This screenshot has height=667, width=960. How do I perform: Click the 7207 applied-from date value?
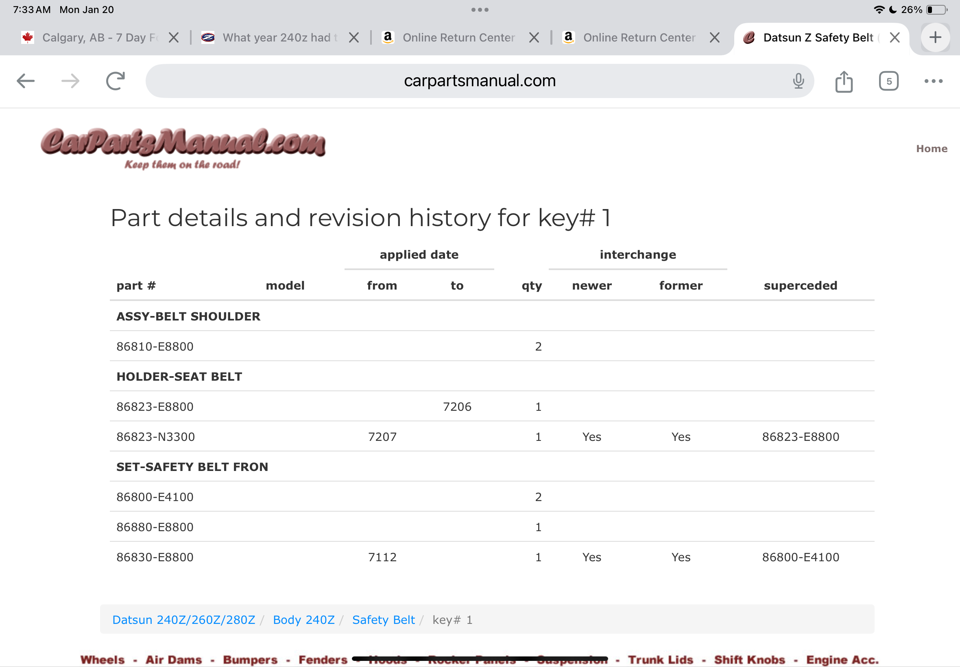click(x=382, y=437)
